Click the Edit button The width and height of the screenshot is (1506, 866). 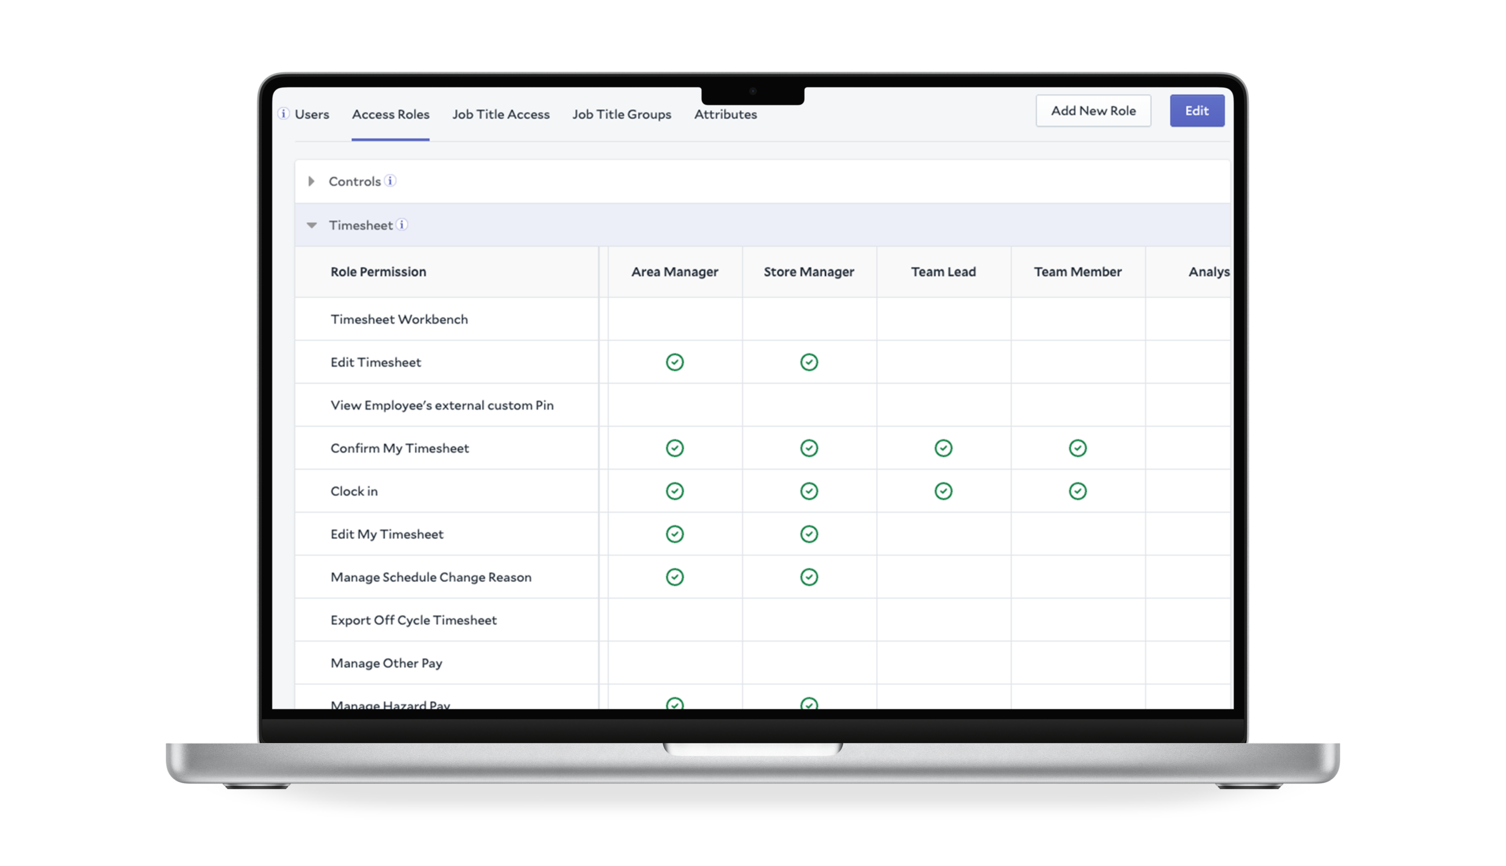pos(1197,111)
